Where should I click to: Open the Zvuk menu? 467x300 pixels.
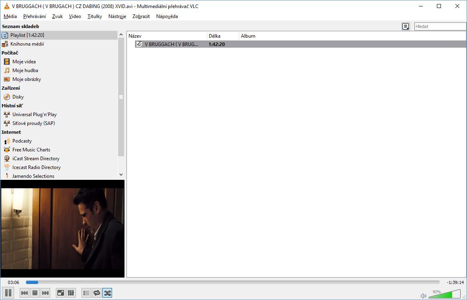[57, 16]
